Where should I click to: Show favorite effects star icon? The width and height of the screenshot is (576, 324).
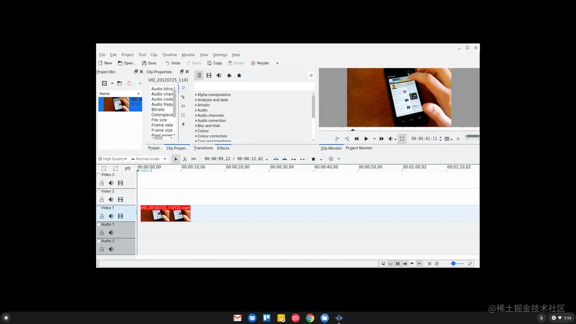click(x=239, y=75)
